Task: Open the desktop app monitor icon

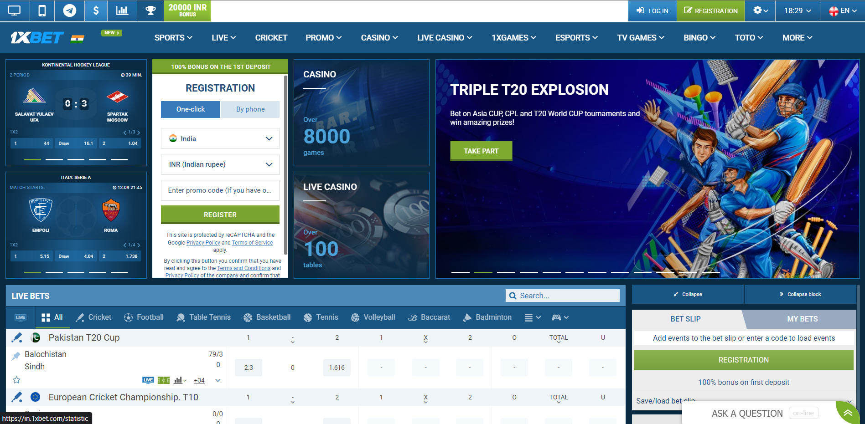Action: (15, 10)
